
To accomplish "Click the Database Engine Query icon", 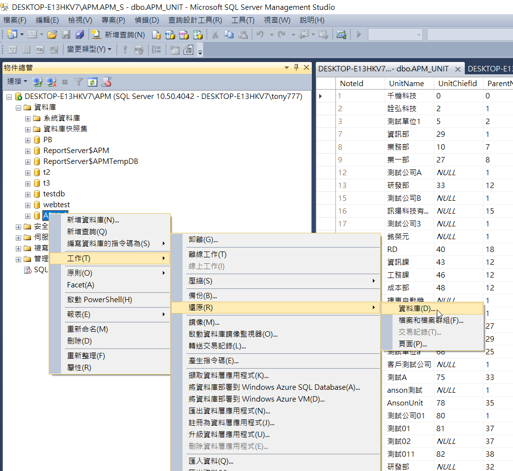I will click(156, 34).
